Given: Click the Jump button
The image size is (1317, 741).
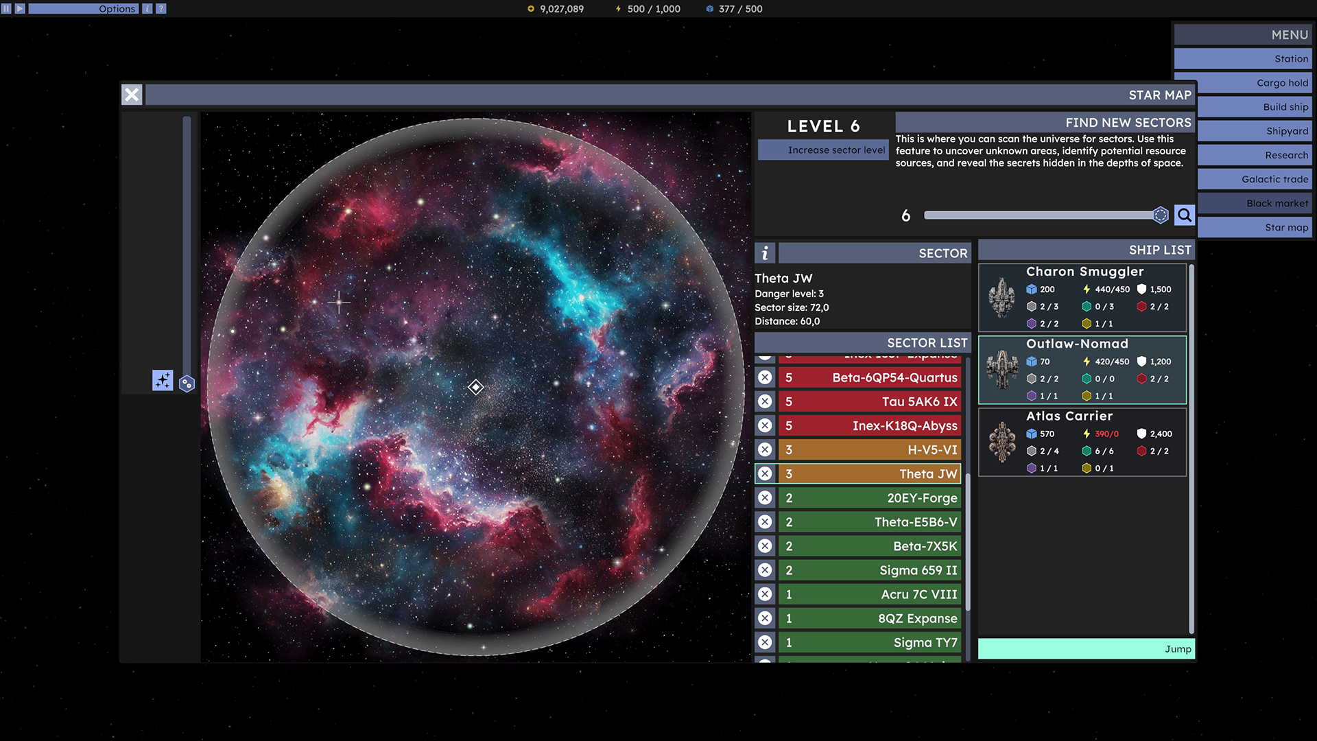Looking at the screenshot, I should point(1087,649).
